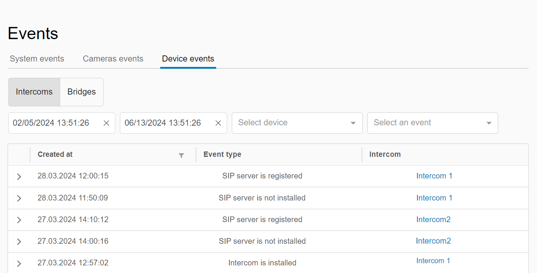Image resolution: width=537 pixels, height=273 pixels.
Task: Switch to the System events tab
Action: [37, 59]
